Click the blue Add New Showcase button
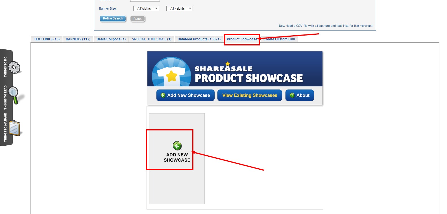This screenshot has height=214, width=447. (x=185, y=95)
